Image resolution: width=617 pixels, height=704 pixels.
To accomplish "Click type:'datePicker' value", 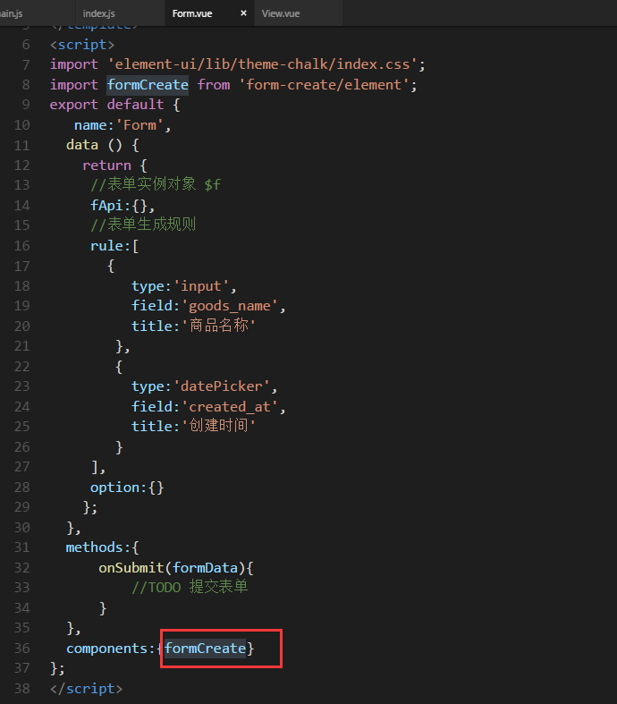I will coord(223,386).
